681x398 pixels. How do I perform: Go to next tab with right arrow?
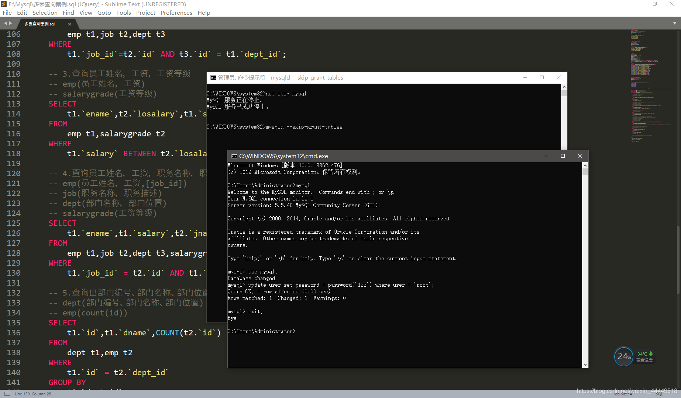(11, 23)
